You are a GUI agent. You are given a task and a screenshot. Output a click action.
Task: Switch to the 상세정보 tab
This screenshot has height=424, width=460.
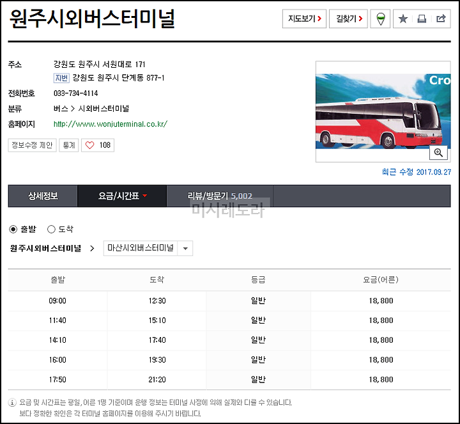click(43, 196)
